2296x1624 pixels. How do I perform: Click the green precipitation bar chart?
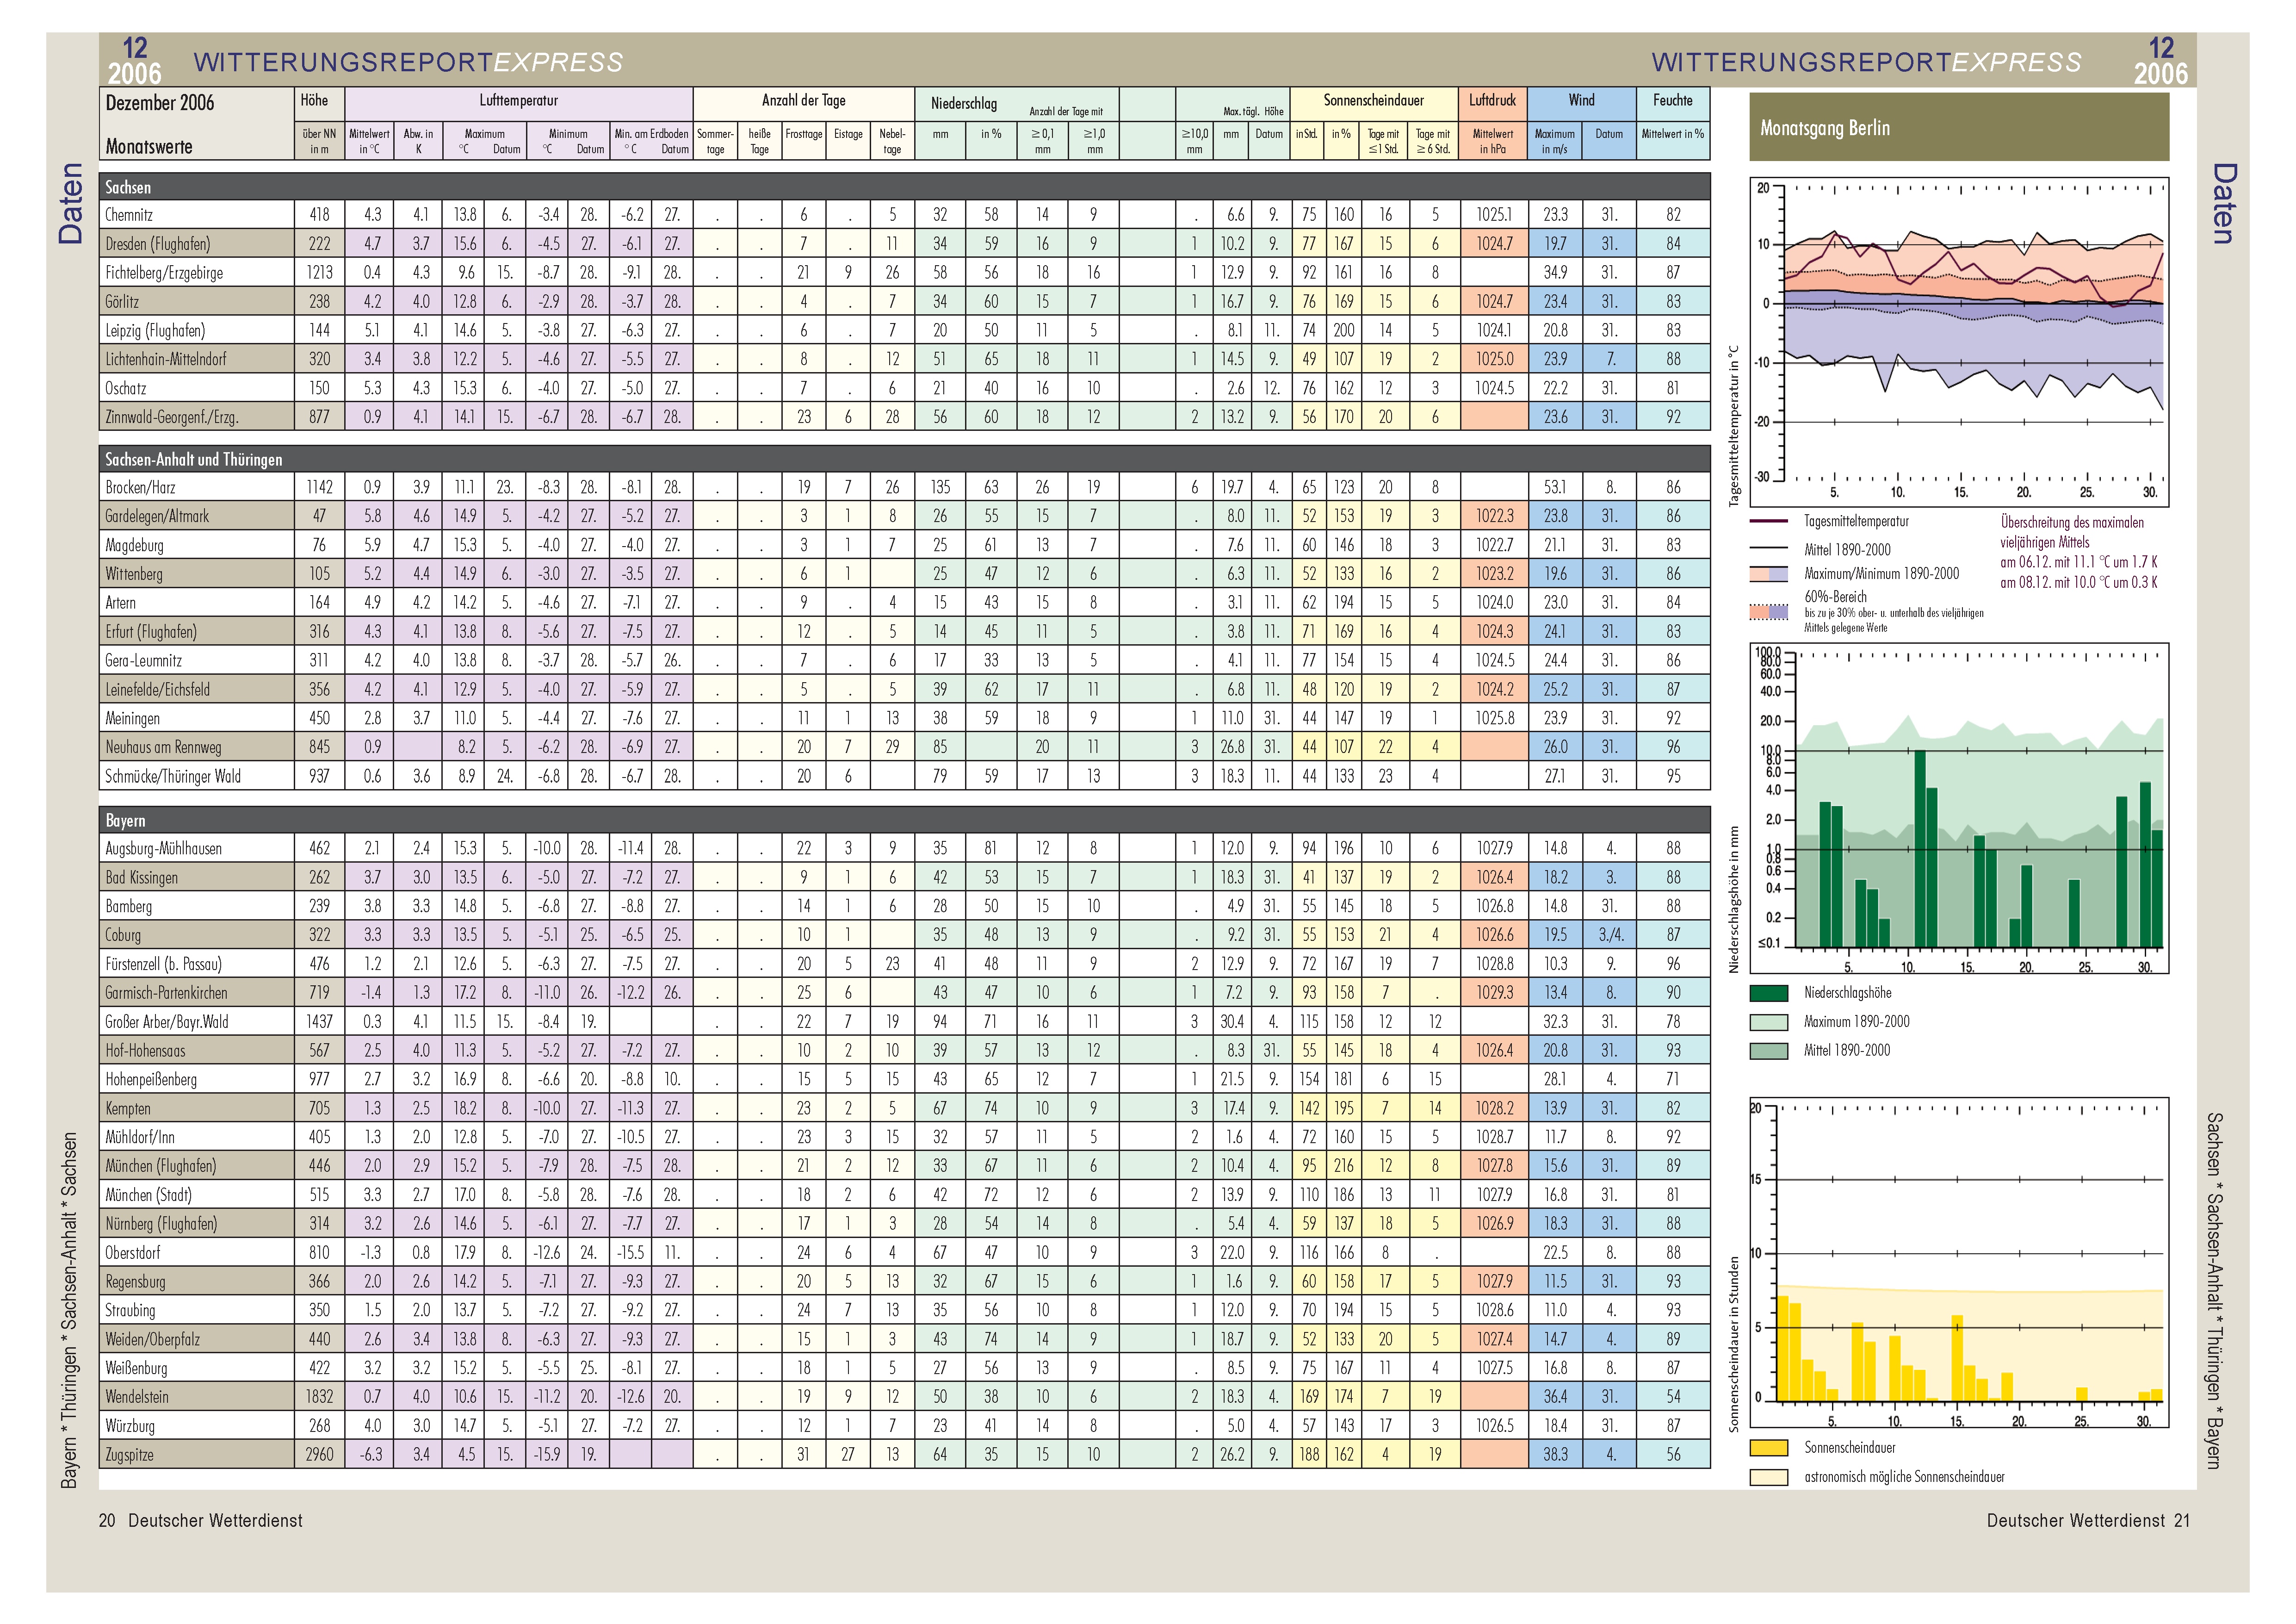[x=1959, y=809]
